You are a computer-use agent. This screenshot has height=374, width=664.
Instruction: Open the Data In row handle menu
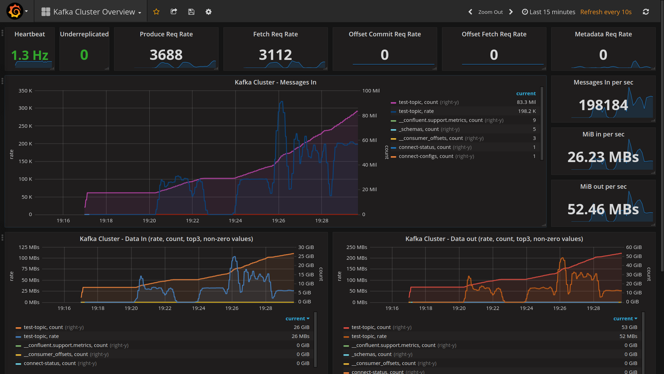click(2, 237)
